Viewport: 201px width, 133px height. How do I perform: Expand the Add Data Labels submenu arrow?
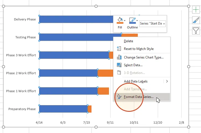point(167,81)
